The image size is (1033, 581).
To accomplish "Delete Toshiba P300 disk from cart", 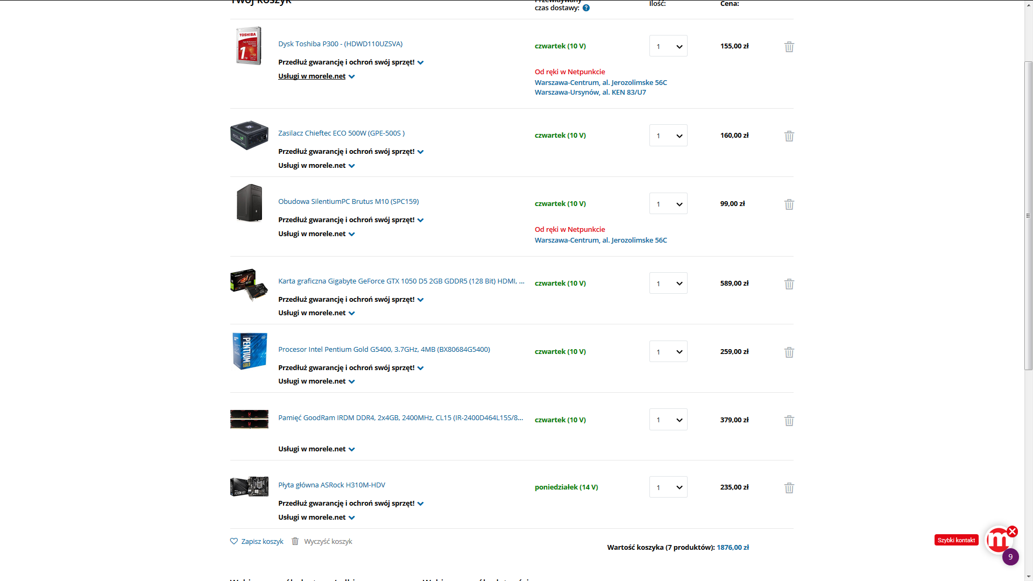I will point(789,47).
